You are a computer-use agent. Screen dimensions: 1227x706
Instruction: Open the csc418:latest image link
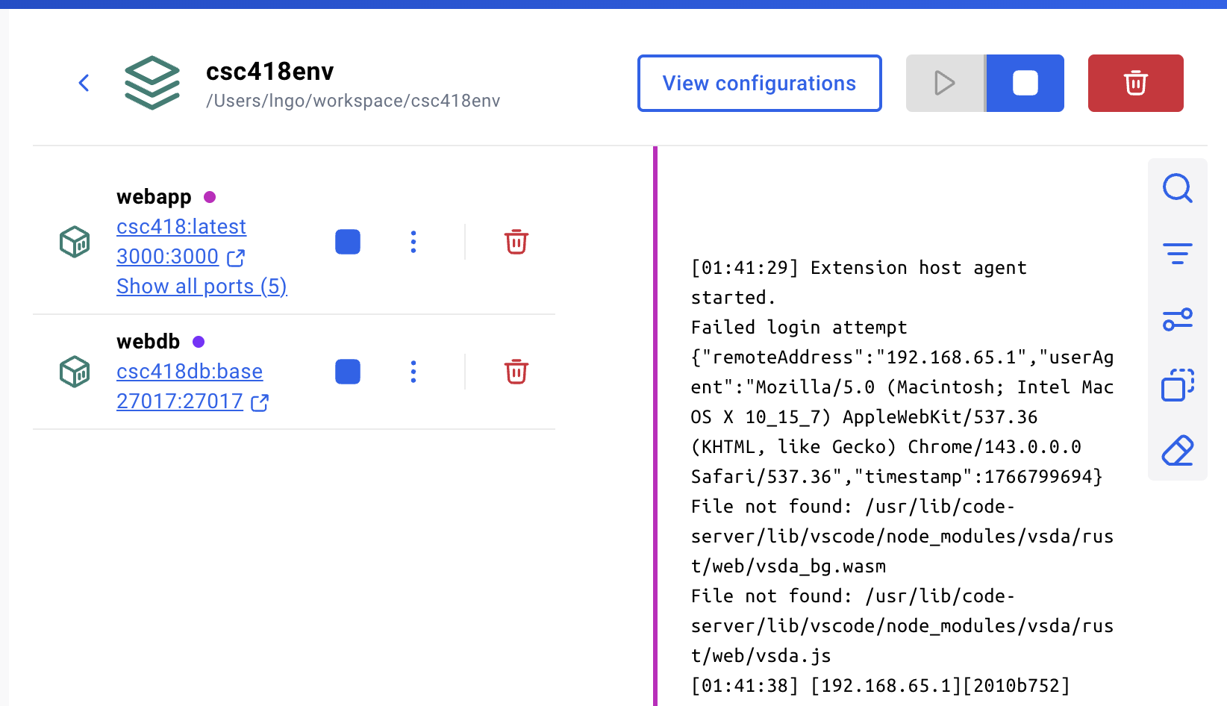(181, 227)
